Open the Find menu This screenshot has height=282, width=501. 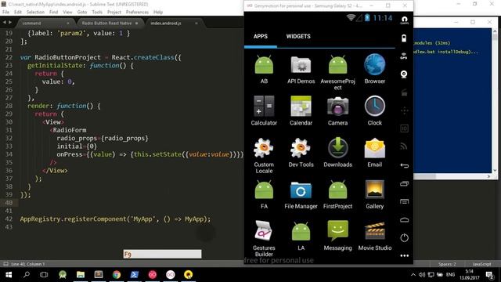(x=53, y=12)
